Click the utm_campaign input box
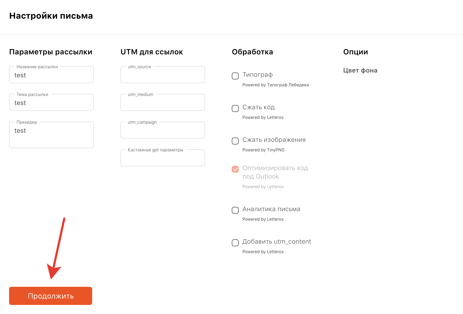This screenshot has height=314, width=463. pyautogui.click(x=163, y=130)
